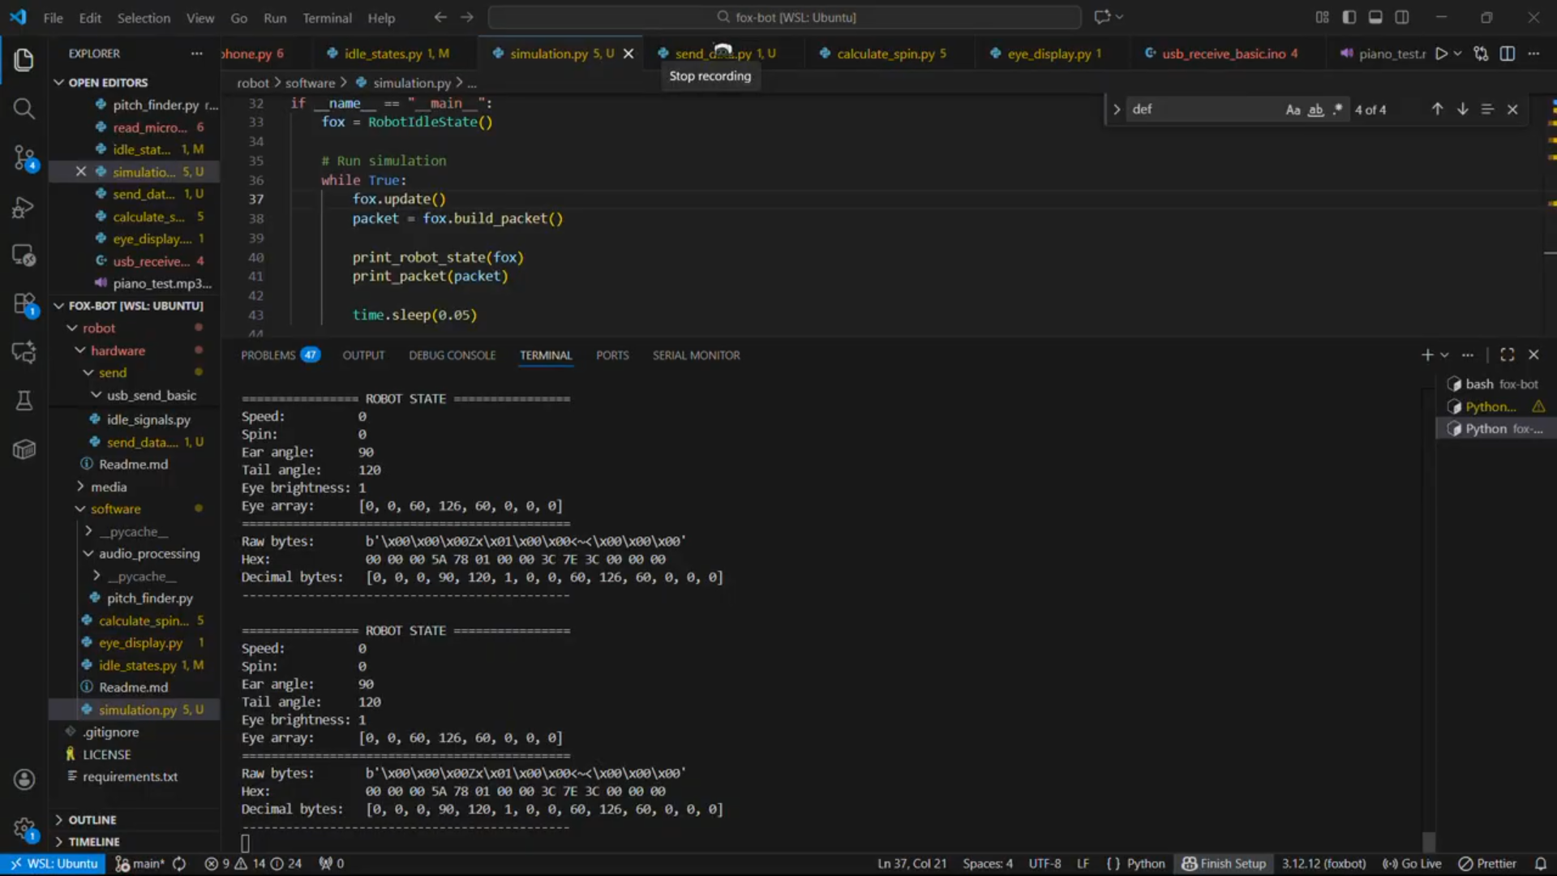The height and width of the screenshot is (876, 1557).
Task: Click the find input containing 'def'
Action: [x=1200, y=109]
